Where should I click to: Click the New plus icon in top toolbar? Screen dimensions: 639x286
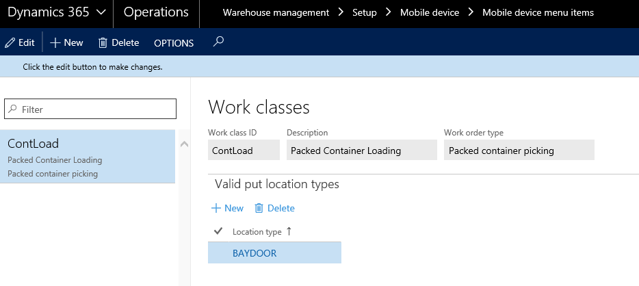pos(55,42)
